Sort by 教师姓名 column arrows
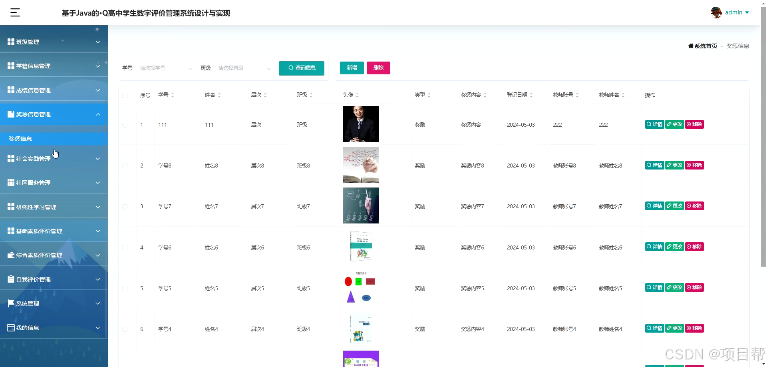Image resolution: width=767 pixels, height=367 pixels. pos(623,95)
